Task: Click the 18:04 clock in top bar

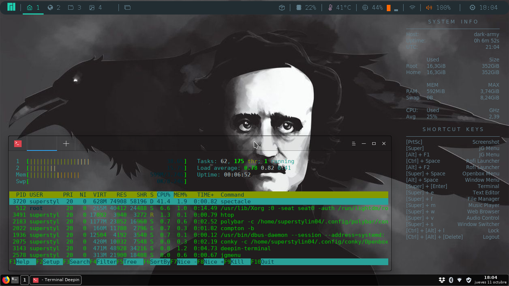Action: click(x=484, y=7)
